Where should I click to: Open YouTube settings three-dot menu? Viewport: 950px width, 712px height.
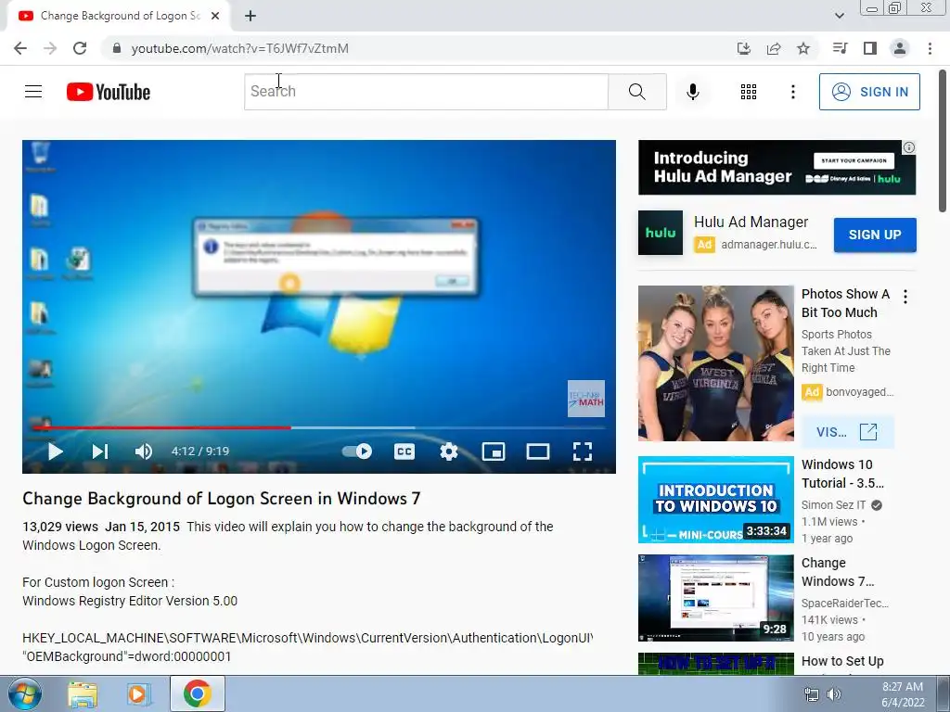coord(792,92)
